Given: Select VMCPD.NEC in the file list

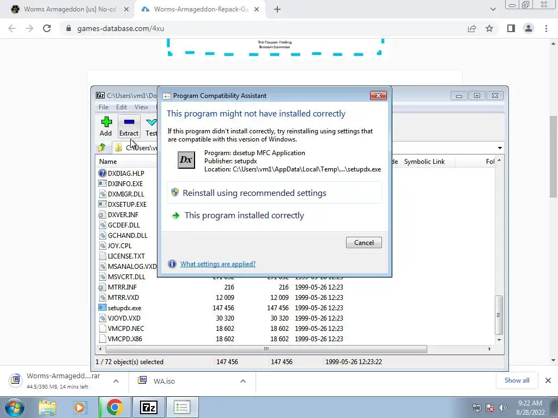Looking at the screenshot, I should tap(126, 328).
